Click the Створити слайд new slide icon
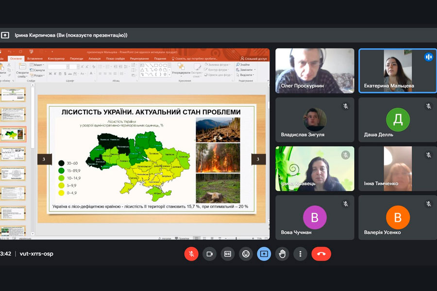 22,67
